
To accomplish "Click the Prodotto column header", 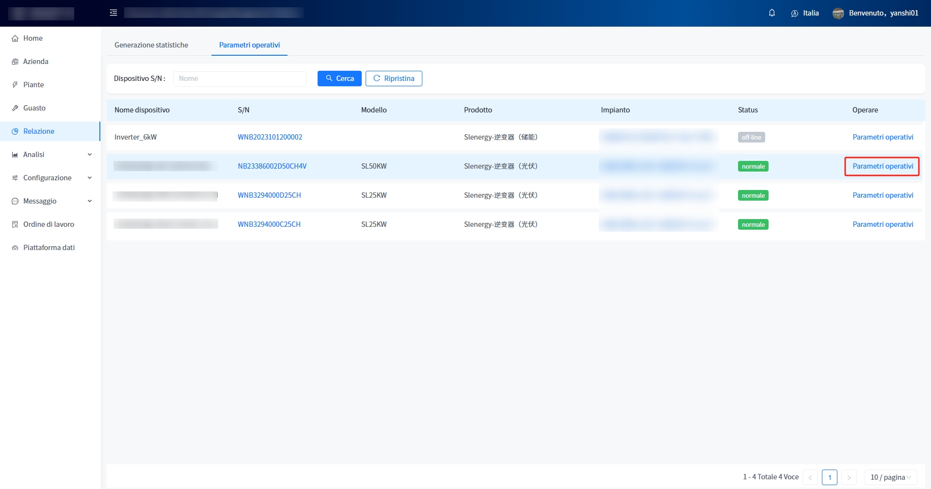I will [x=478, y=110].
